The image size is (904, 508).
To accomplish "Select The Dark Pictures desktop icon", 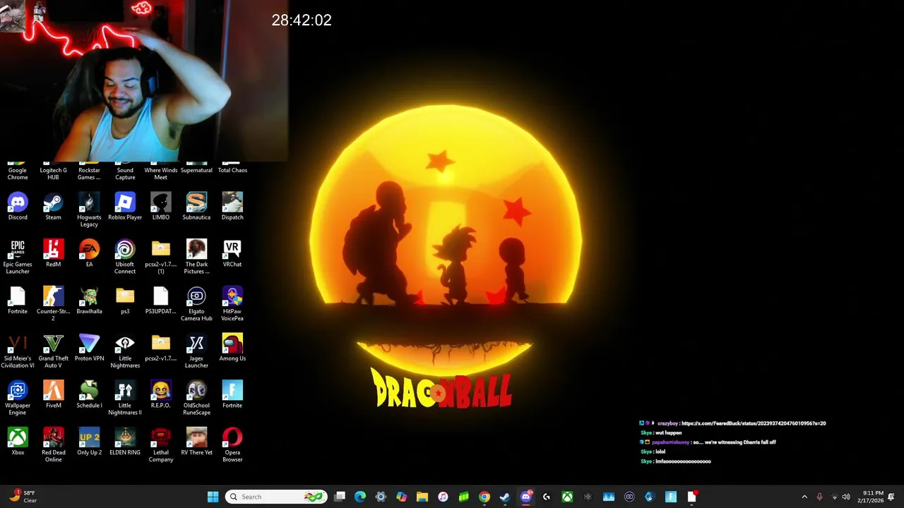I will (196, 258).
